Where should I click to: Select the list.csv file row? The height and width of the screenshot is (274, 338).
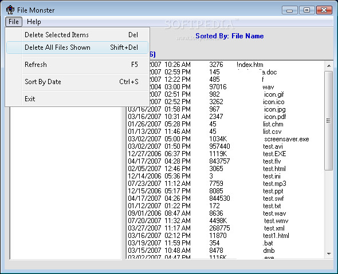pos(225,132)
